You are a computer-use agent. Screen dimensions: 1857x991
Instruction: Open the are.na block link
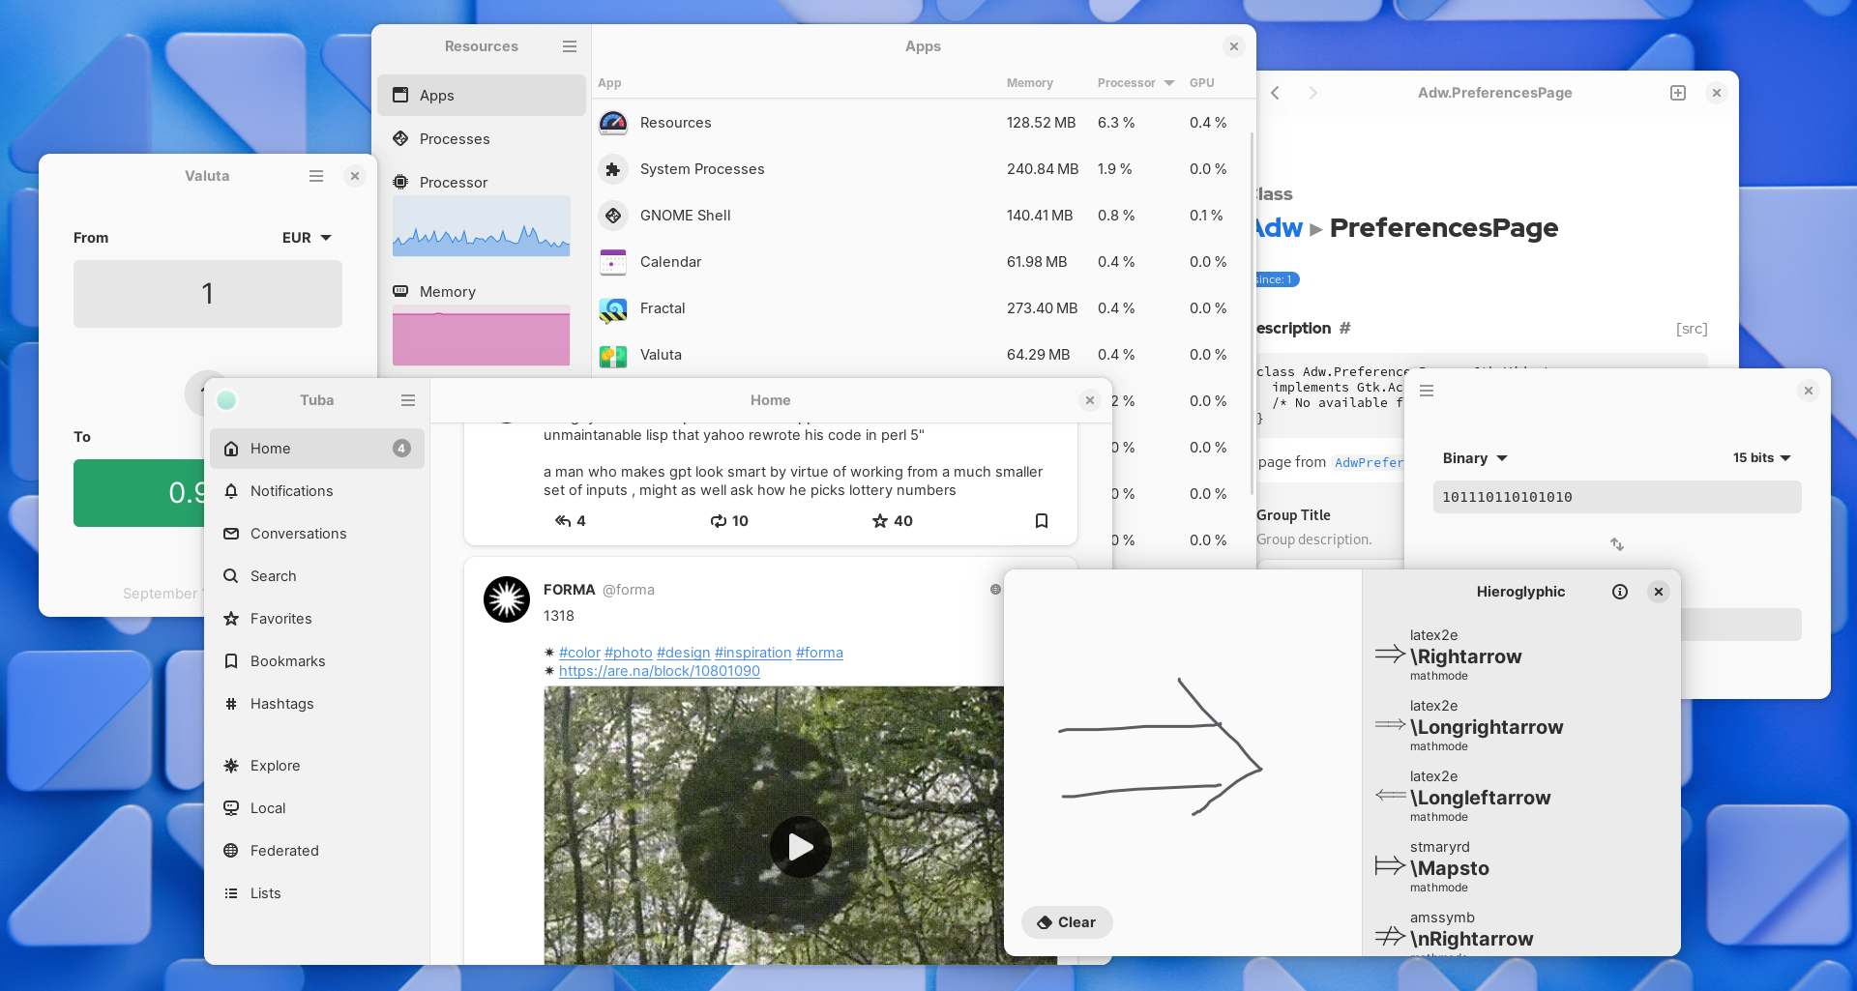pyautogui.click(x=659, y=671)
